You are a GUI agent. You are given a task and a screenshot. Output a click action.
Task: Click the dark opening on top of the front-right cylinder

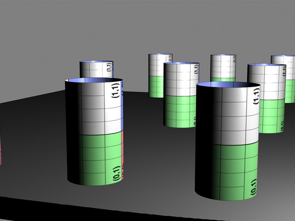[x=228, y=85]
